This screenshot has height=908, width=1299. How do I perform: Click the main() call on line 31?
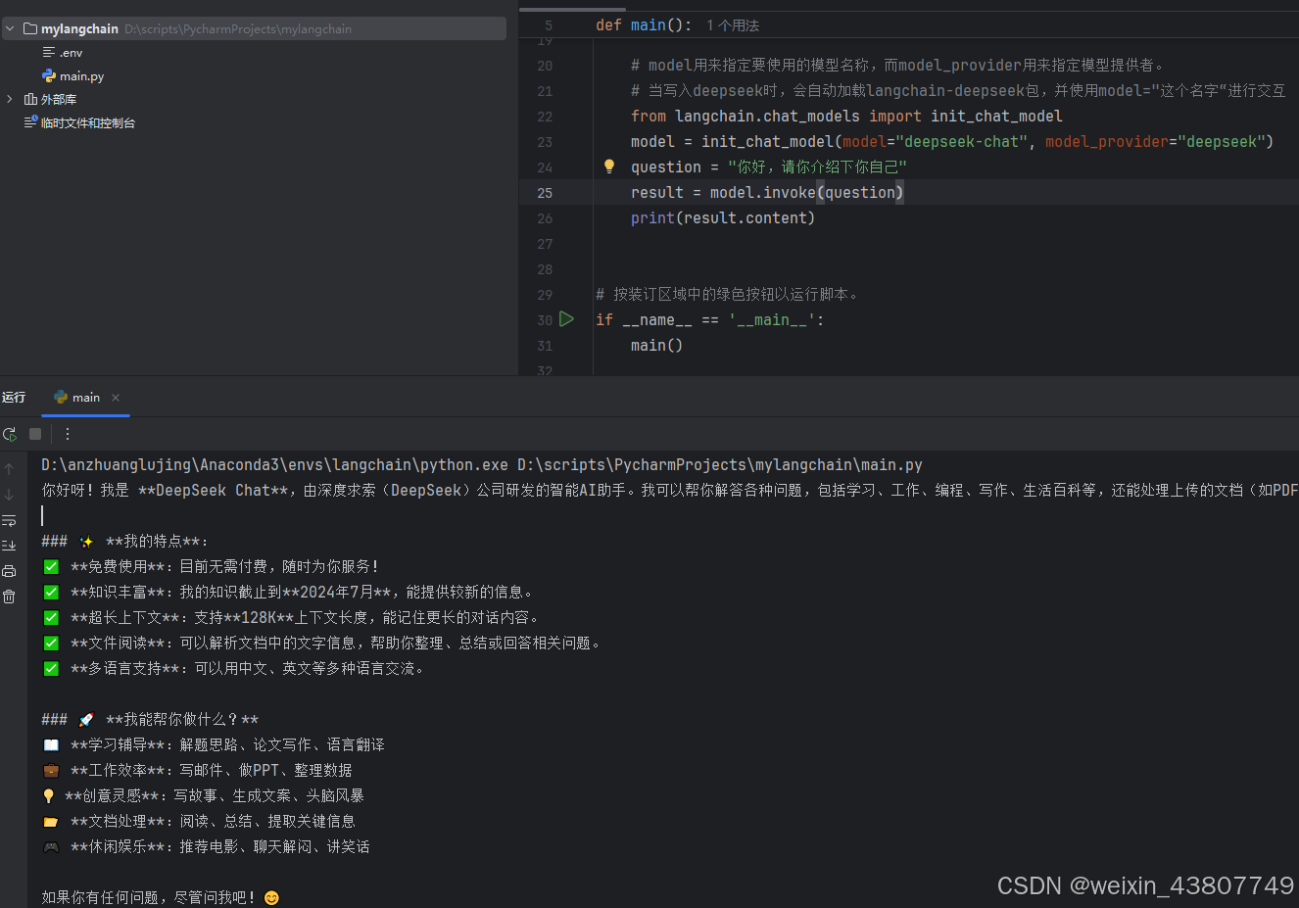click(656, 346)
